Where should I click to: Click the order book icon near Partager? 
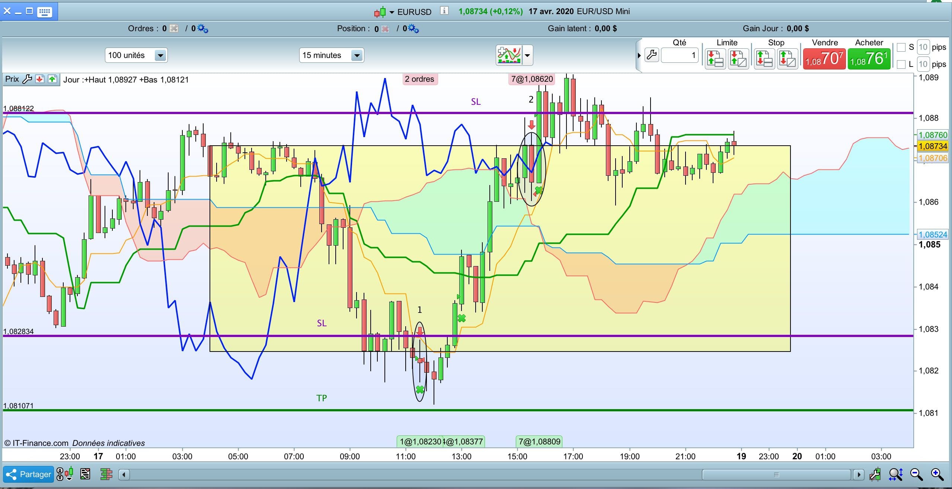(106, 474)
